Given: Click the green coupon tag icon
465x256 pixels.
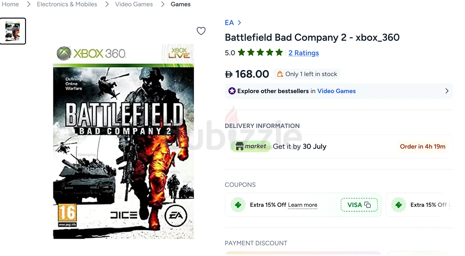Looking at the screenshot, I should tap(238, 205).
